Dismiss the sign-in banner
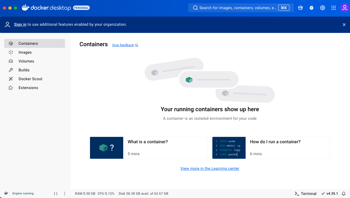350x198 pixels. point(344,25)
